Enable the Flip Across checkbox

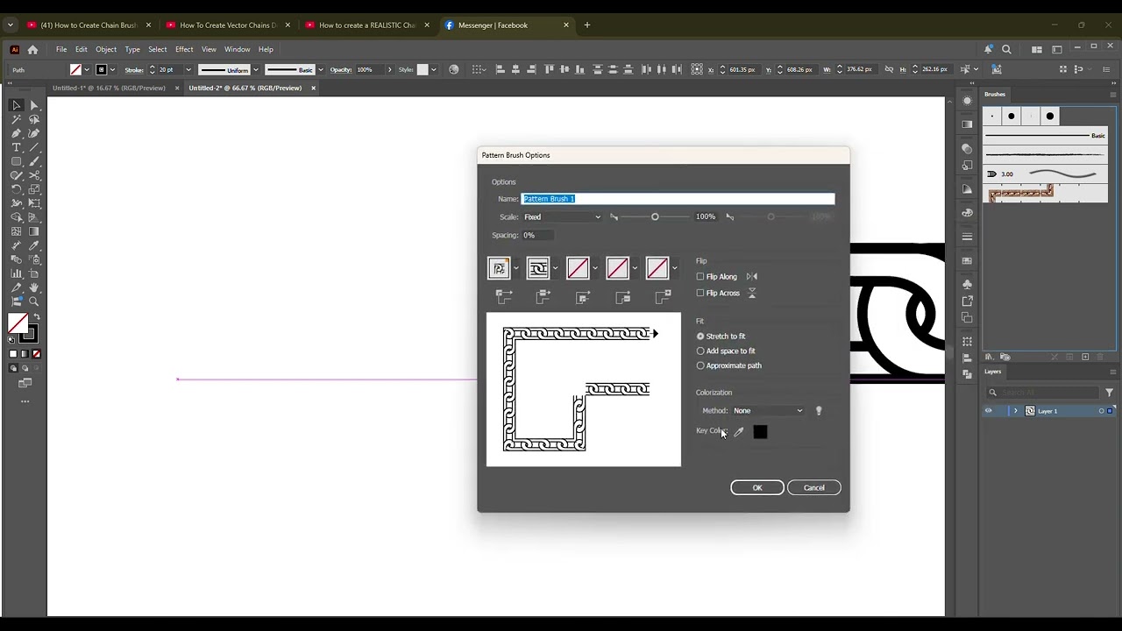[700, 293]
